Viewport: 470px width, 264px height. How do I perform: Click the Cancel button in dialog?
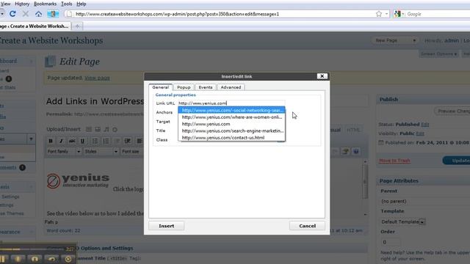(x=307, y=226)
